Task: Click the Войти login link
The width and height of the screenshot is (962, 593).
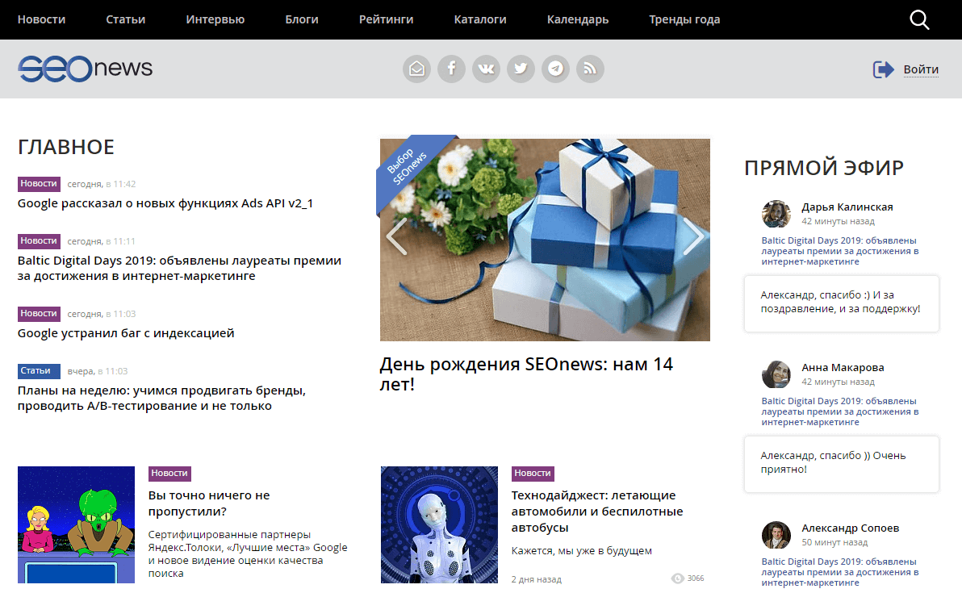Action: pyautogui.click(x=920, y=69)
